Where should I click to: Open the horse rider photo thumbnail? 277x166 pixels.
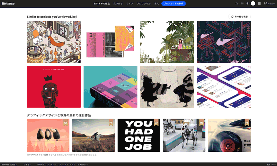pyautogui.click(x=93, y=135)
